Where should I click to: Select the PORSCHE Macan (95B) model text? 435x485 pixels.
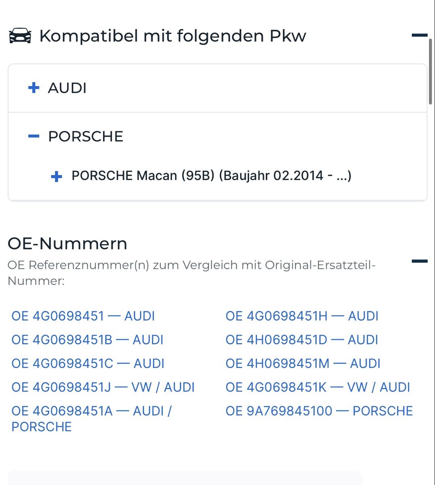pyautogui.click(x=211, y=176)
